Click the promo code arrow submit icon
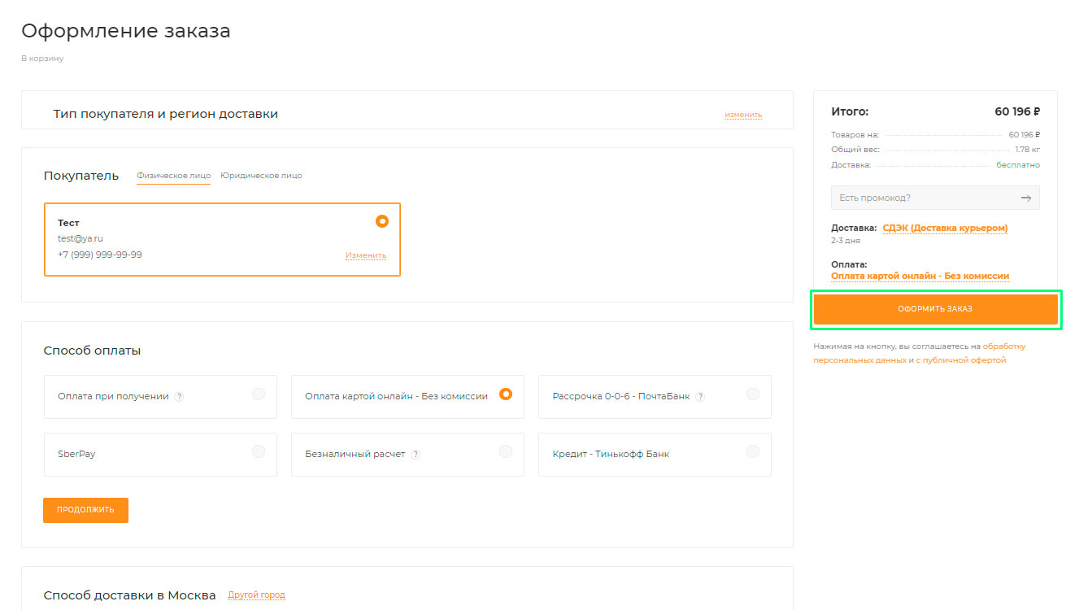Viewport: 1079px width, 610px height. coord(1026,198)
